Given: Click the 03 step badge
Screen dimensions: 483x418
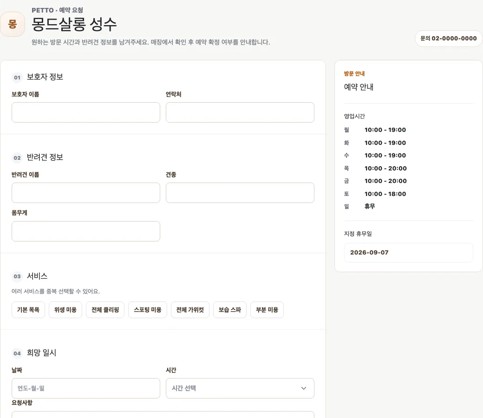Looking at the screenshot, I should pyautogui.click(x=17, y=277).
